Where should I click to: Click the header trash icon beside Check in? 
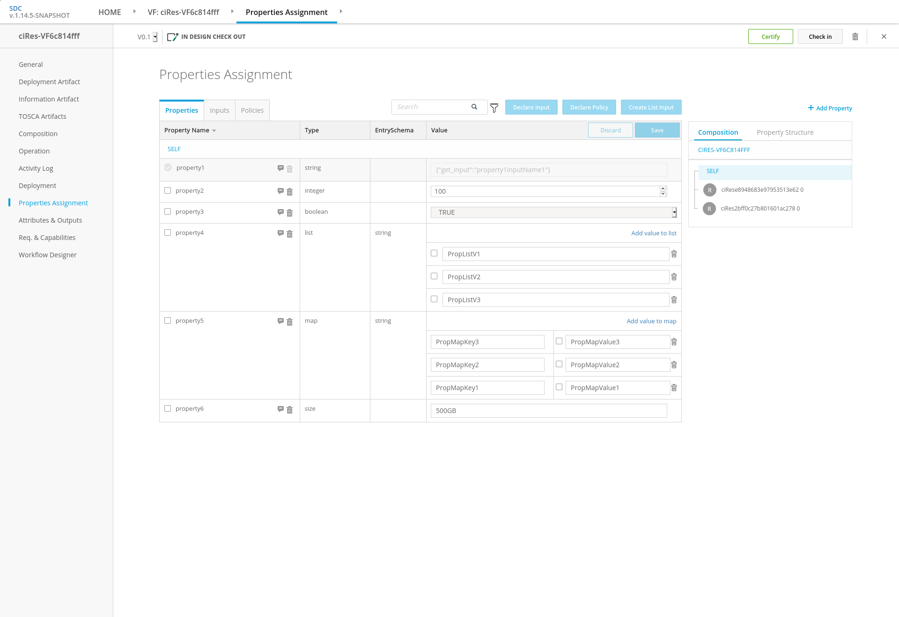tap(855, 36)
